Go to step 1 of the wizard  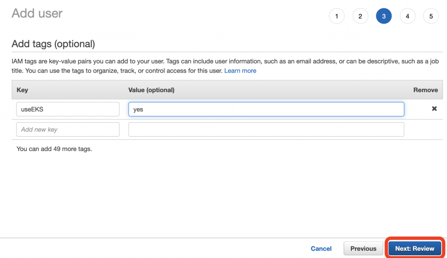point(337,17)
